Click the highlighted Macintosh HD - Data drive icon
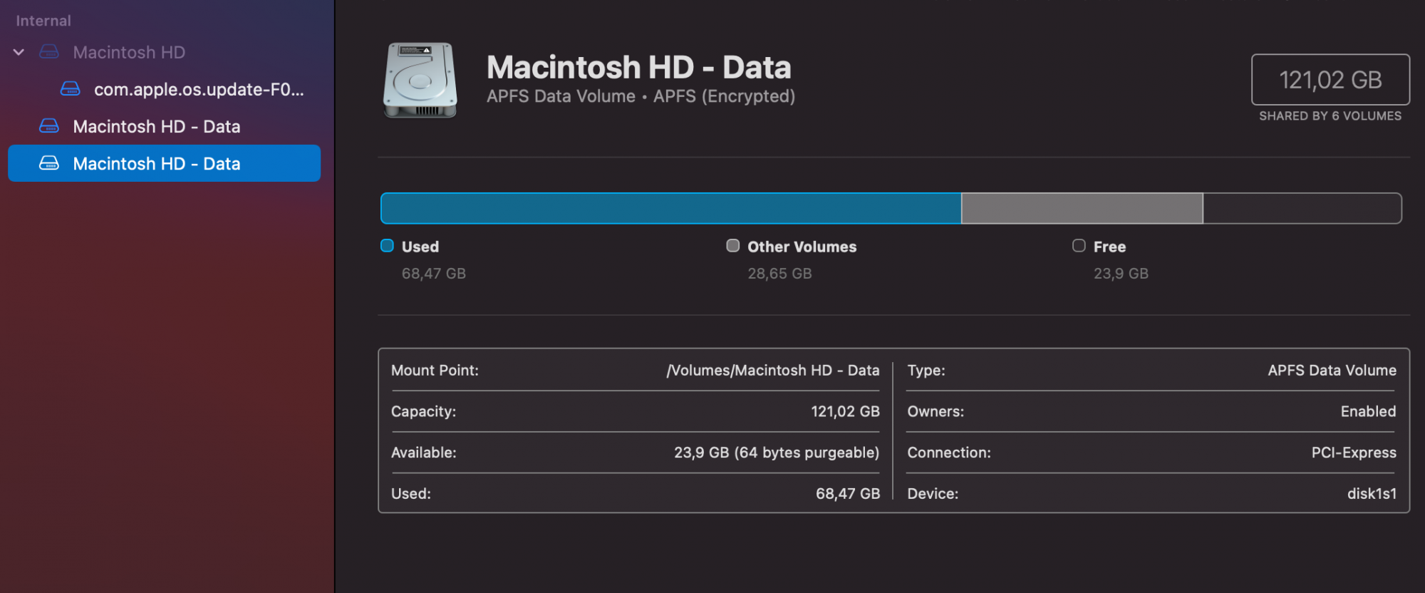This screenshot has width=1425, height=593. tap(49, 163)
